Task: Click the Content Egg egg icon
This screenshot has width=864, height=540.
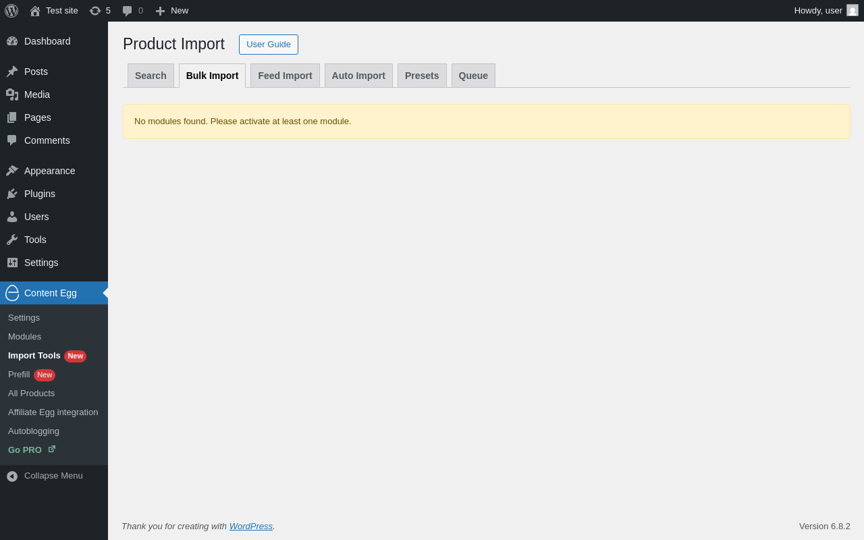Action: pos(12,293)
